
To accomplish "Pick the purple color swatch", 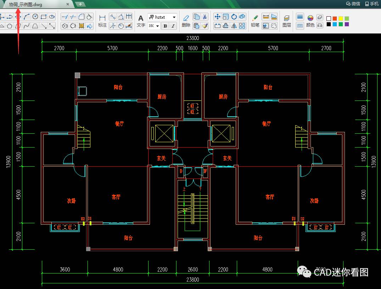I will pos(347,24).
